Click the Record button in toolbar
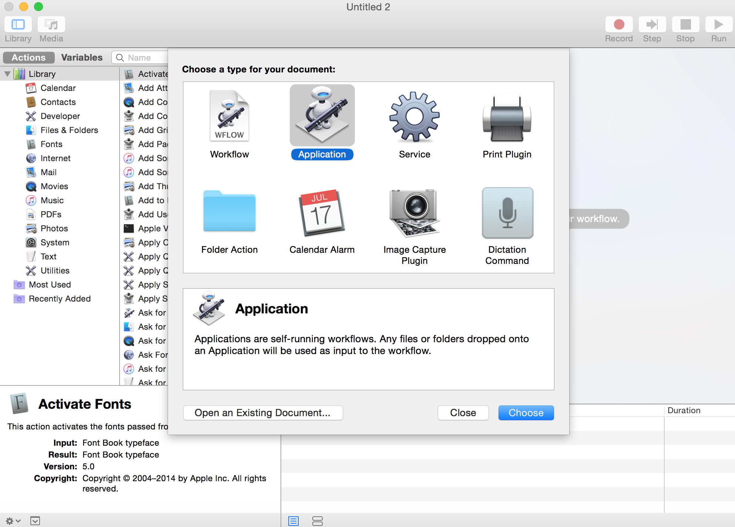Viewport: 735px width, 527px height. click(619, 24)
